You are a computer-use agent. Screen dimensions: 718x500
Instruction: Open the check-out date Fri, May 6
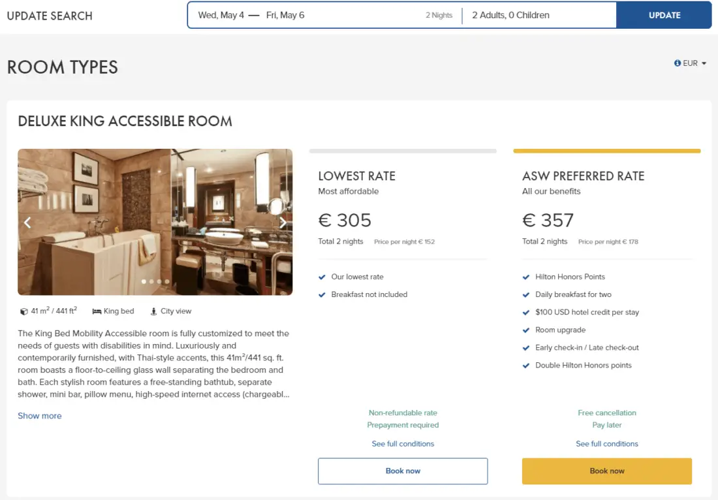point(285,15)
